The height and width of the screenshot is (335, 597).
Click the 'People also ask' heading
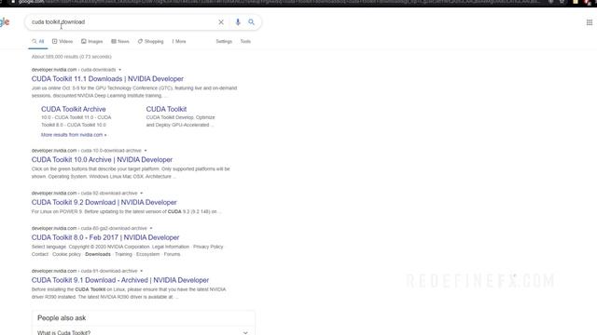62,318
